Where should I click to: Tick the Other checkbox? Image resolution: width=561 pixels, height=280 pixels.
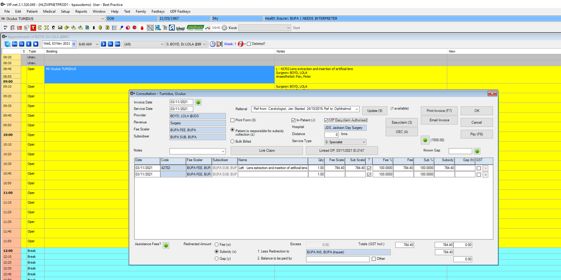[x=374, y=259]
